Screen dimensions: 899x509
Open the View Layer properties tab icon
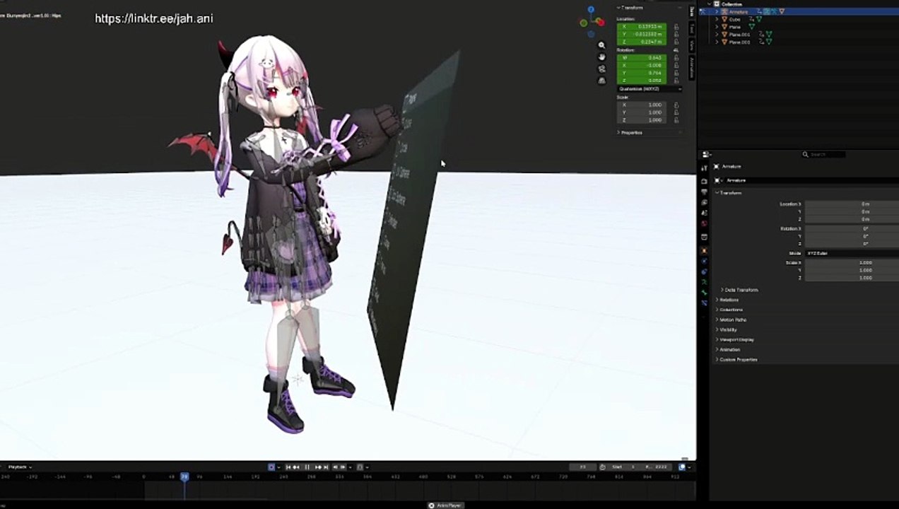click(x=704, y=203)
